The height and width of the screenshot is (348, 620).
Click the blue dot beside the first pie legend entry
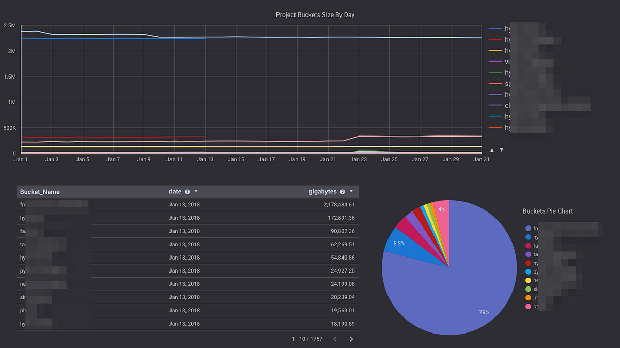(528, 228)
